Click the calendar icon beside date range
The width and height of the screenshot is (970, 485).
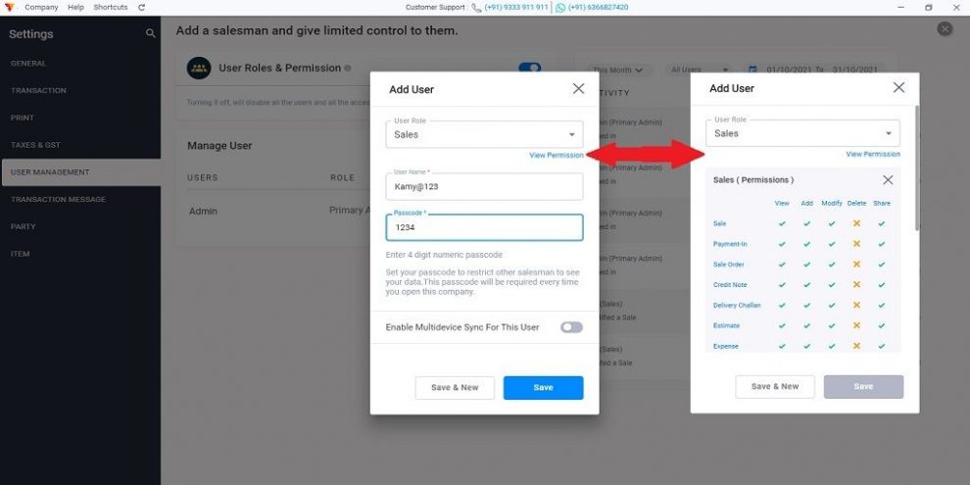point(752,70)
